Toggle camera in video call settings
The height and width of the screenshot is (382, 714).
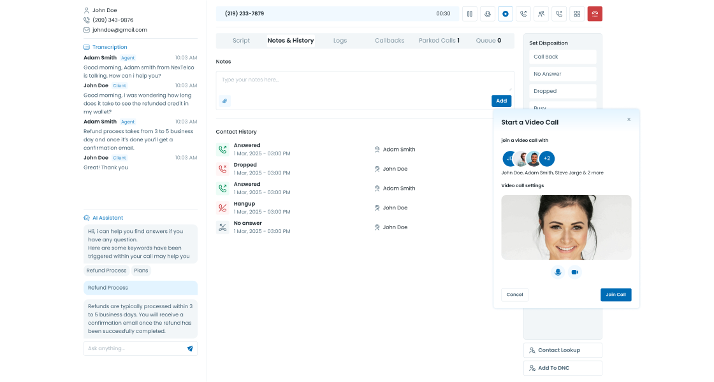click(574, 272)
